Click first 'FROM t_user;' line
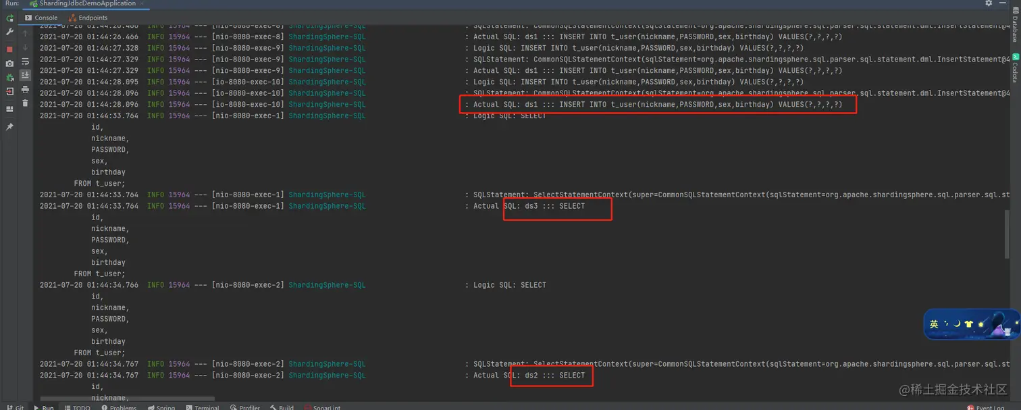This screenshot has width=1021, height=410. pos(99,184)
